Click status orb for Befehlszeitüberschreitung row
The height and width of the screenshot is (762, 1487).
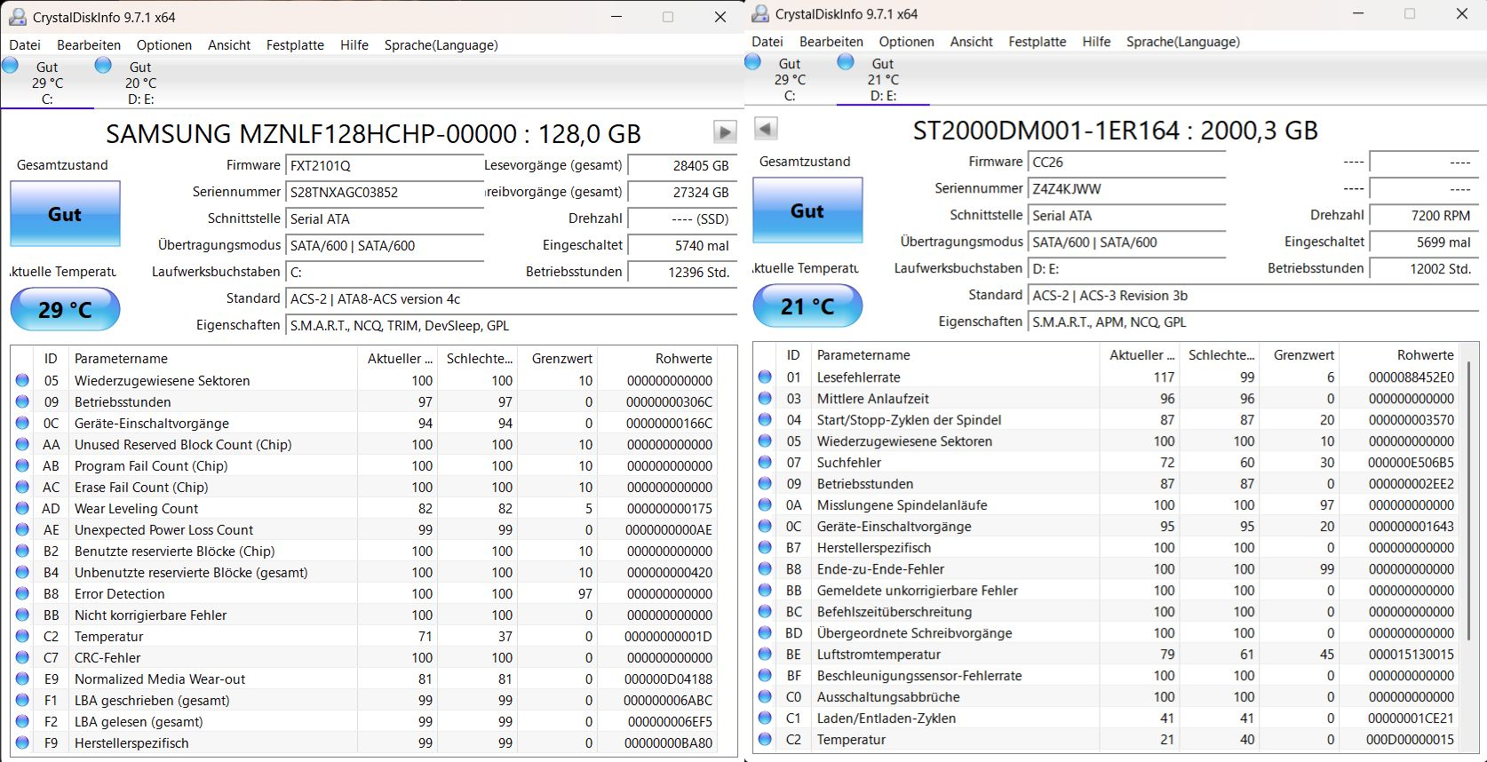click(765, 611)
